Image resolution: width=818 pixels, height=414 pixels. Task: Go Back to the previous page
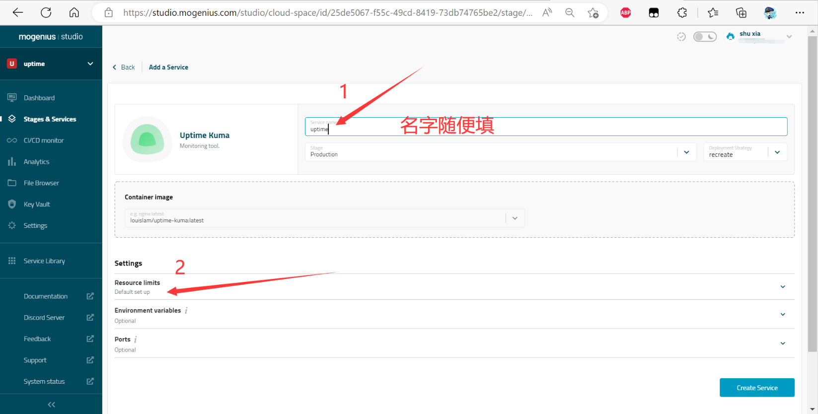[124, 68]
